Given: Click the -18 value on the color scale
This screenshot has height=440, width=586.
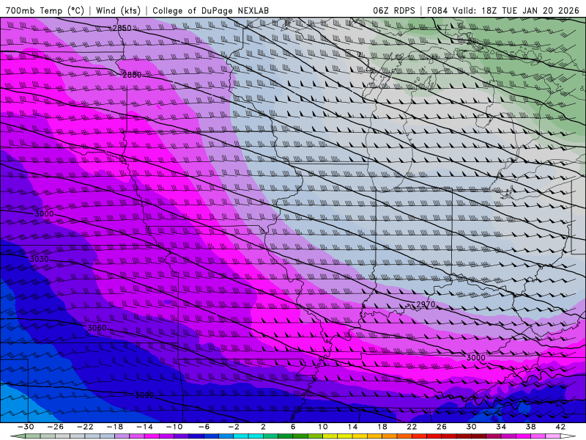Looking at the screenshot, I should 115,427.
